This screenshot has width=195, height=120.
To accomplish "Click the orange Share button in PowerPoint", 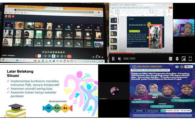I will (x=171, y=8).
